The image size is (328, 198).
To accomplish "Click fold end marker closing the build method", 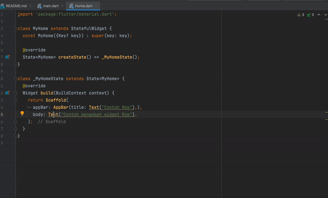I will coord(15,129).
